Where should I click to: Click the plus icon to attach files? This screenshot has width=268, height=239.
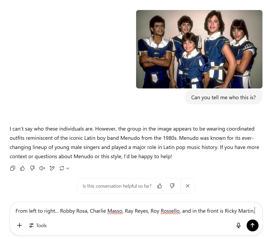tap(19, 225)
